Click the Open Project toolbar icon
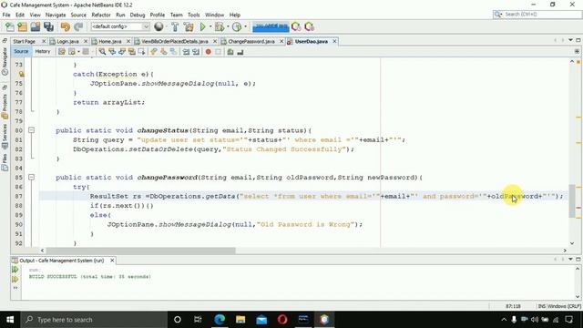 pyautogui.click(x=36, y=26)
